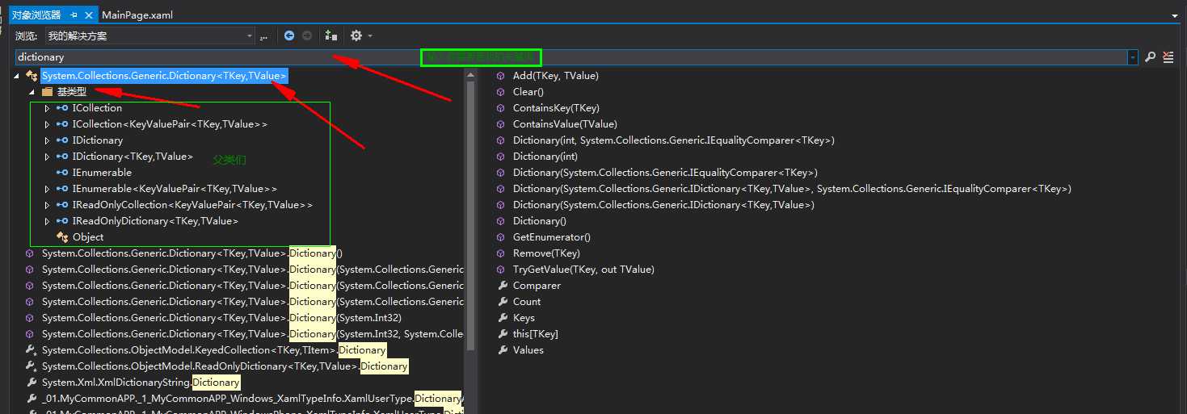Image resolution: width=1187 pixels, height=414 pixels.
Task: Expand the IReadOnlyCollection<KeyValuePair> node
Action: [x=48, y=204]
